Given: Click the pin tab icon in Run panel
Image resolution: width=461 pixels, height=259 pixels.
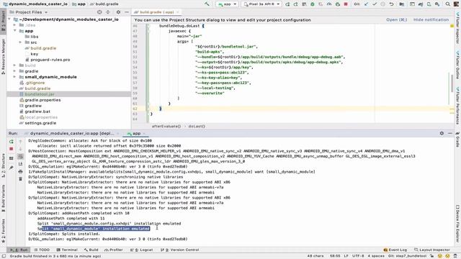Looking at the screenshot, I should click(12, 168).
